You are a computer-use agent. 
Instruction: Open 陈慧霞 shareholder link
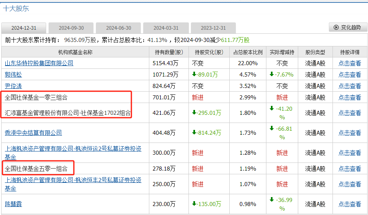click(x=13, y=204)
